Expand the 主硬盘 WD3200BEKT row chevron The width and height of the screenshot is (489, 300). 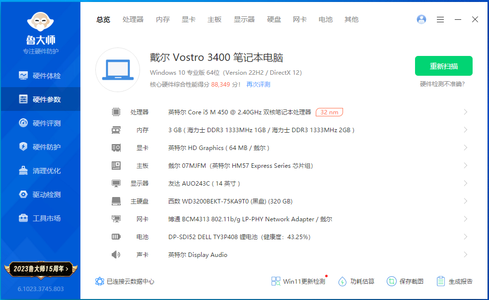point(465,201)
